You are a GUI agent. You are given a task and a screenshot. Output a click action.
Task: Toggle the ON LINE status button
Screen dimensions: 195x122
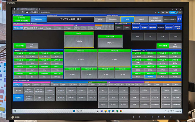38,19
